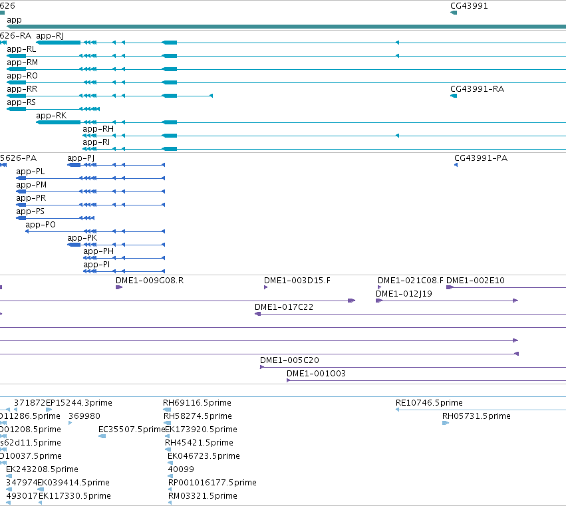Choose the app-PH protein label
Screen dimensions: 566x506
pyautogui.click(x=98, y=251)
